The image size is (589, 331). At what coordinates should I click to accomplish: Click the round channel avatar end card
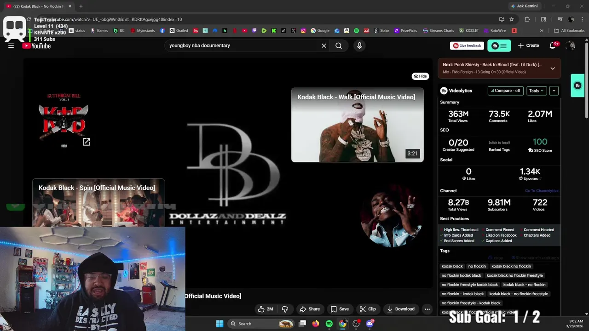(391, 216)
